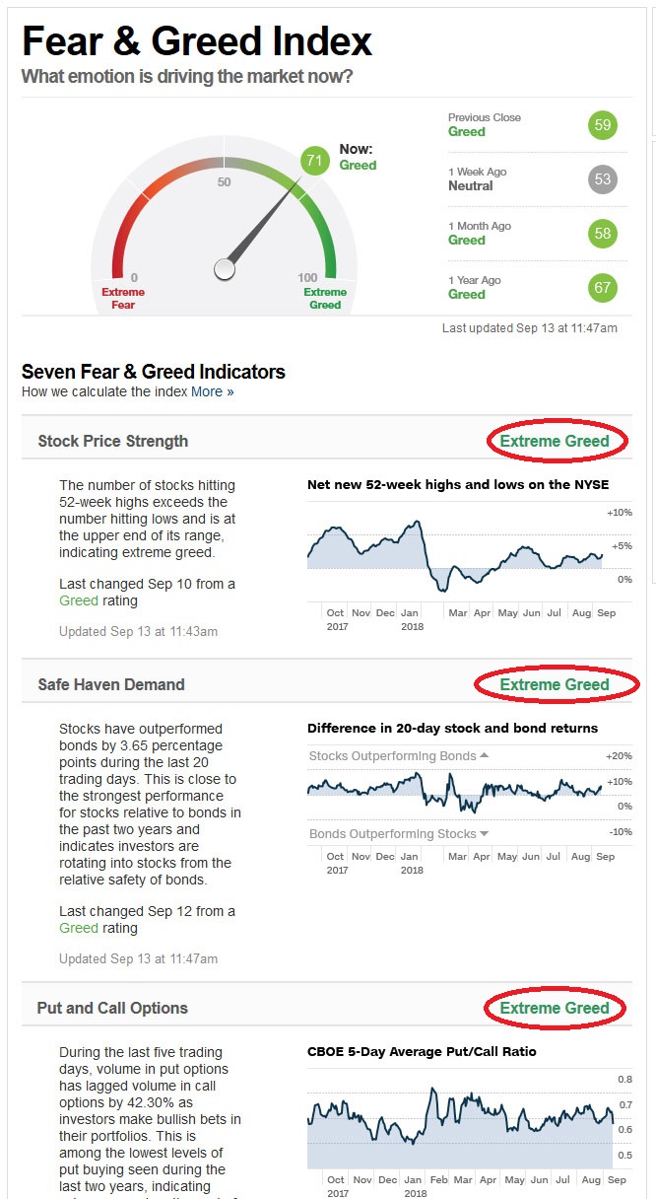Click the 20-day stock and bond returns chart

(x=455, y=791)
